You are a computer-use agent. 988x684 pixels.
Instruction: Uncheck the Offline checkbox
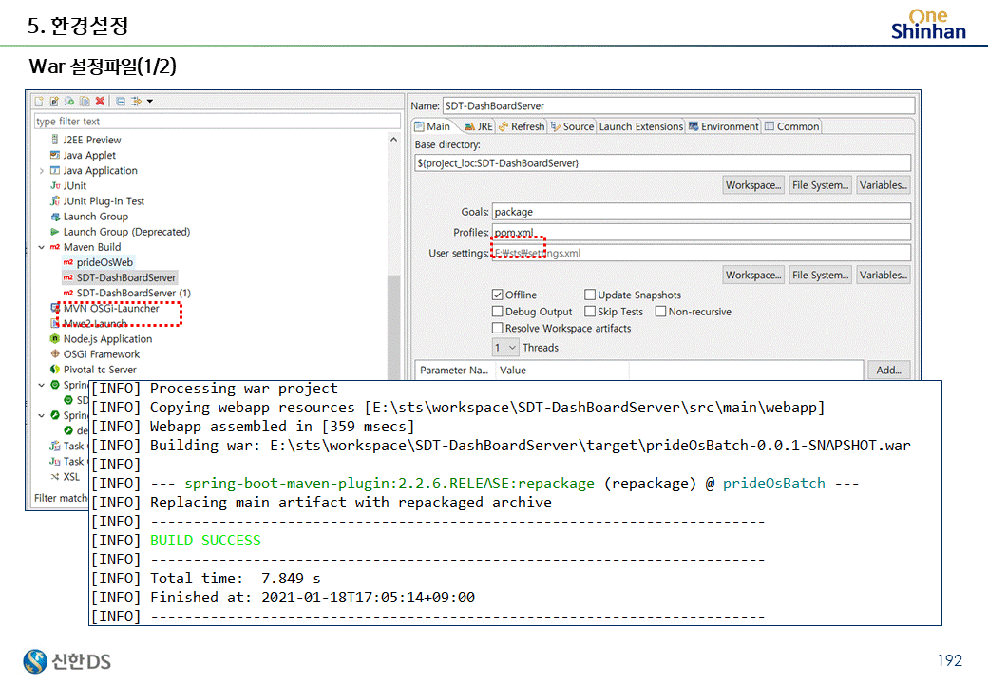497,294
